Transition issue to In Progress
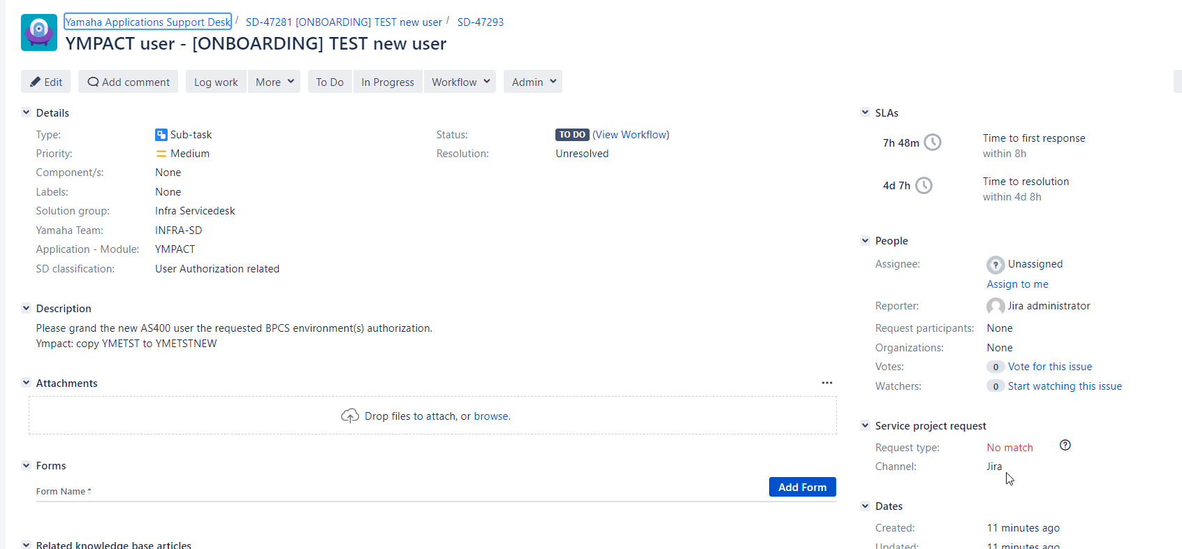This screenshot has height=549, width=1182. pos(388,82)
